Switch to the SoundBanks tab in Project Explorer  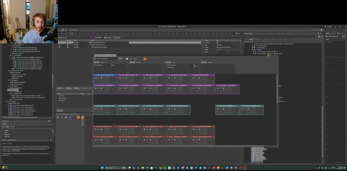(x=258, y=40)
